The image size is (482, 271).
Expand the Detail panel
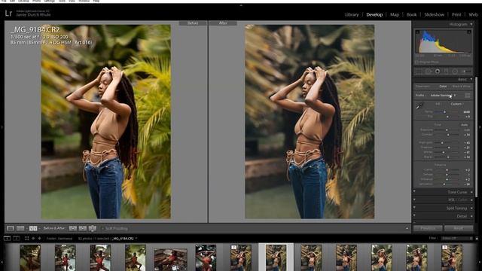pos(472,216)
